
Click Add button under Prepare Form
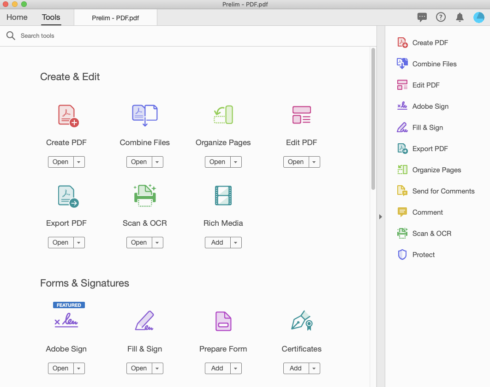pyautogui.click(x=217, y=368)
